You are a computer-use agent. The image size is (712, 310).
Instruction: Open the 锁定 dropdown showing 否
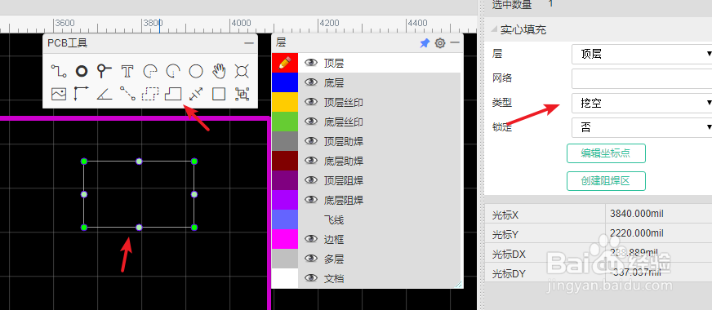(642, 127)
